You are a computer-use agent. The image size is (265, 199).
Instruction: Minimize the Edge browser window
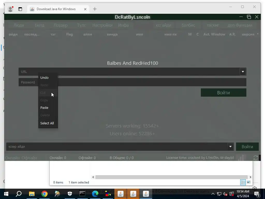click(231, 7)
